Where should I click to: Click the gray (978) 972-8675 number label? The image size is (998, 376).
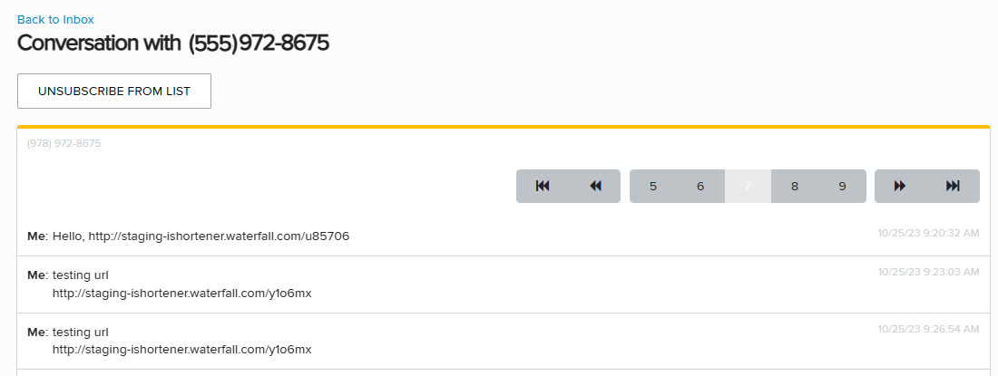pos(64,143)
